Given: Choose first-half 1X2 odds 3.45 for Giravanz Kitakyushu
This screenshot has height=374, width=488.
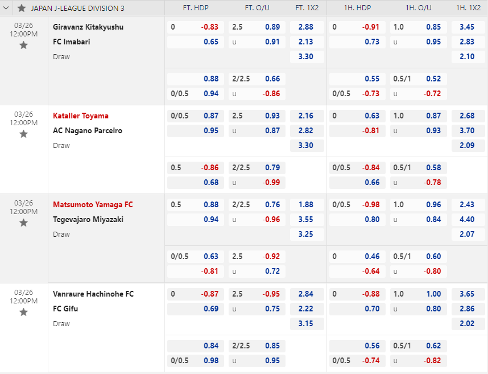Looking at the screenshot, I should [x=468, y=27].
